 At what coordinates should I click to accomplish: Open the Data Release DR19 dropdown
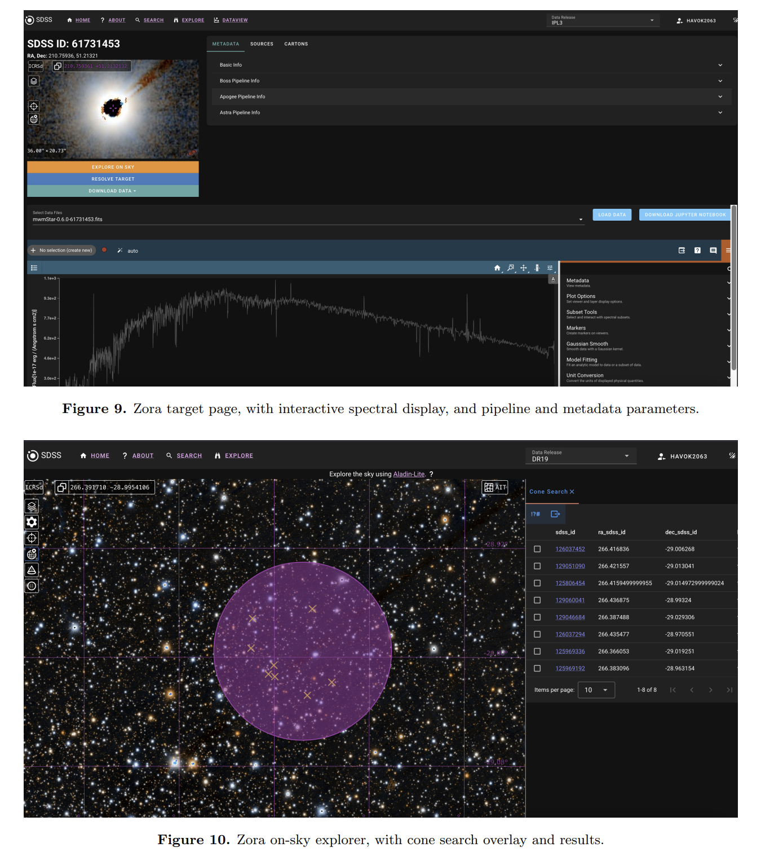[x=581, y=456]
